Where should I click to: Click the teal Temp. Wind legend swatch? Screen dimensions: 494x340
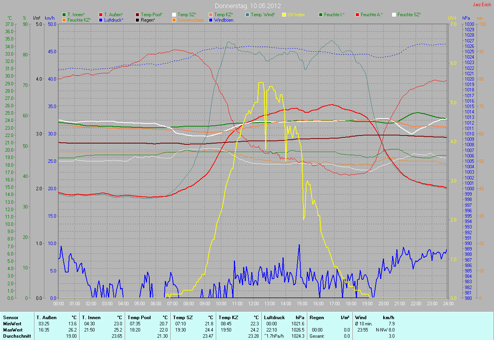pos(247,15)
